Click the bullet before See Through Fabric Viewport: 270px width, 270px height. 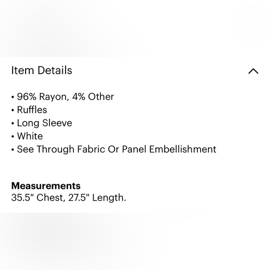[13, 149]
